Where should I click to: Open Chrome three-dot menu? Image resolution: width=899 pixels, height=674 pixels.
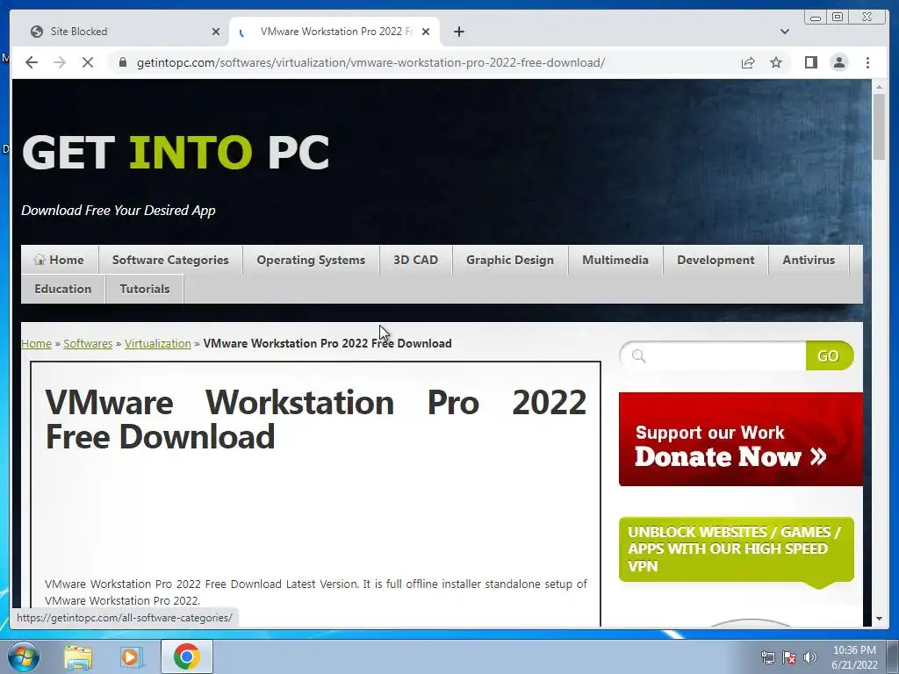click(x=867, y=62)
